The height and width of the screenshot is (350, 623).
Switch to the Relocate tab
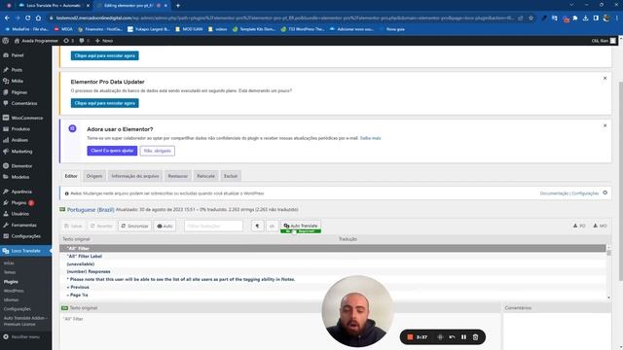click(205, 176)
